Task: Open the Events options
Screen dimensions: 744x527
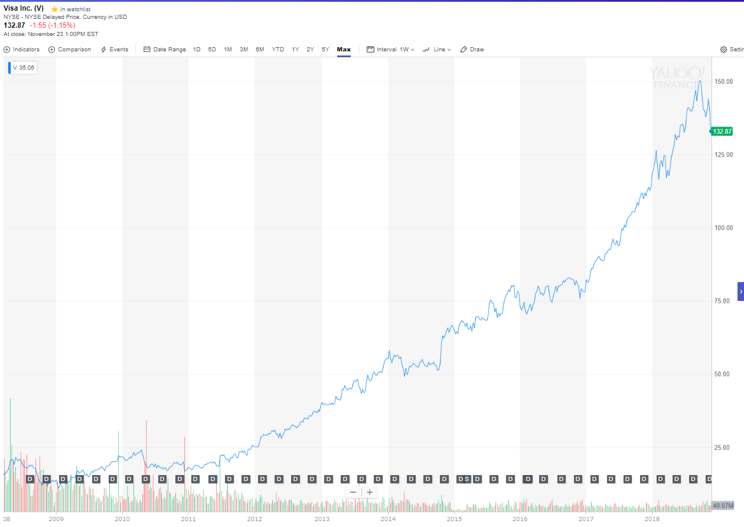Action: tap(115, 50)
